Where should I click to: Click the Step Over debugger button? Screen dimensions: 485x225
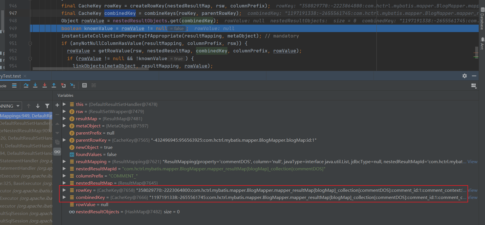tap(26, 85)
